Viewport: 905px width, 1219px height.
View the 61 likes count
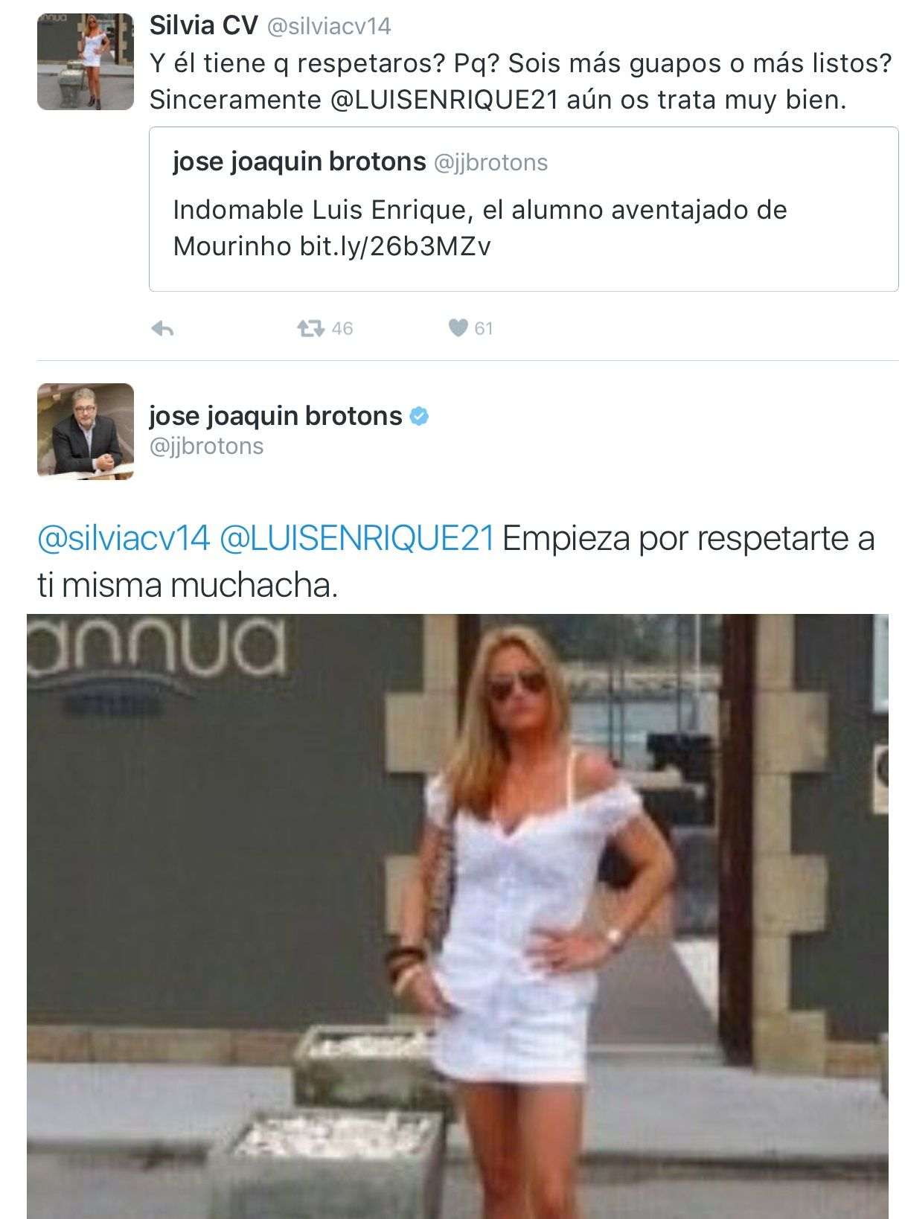pyautogui.click(x=484, y=328)
